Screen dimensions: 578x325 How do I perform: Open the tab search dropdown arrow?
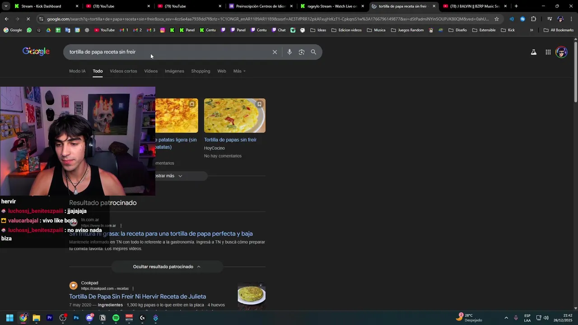pyautogui.click(x=6, y=6)
